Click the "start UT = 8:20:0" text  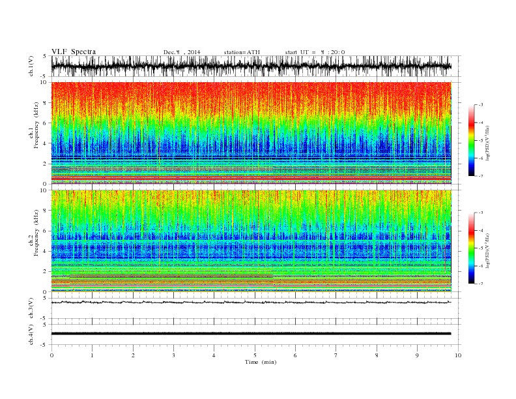point(315,52)
